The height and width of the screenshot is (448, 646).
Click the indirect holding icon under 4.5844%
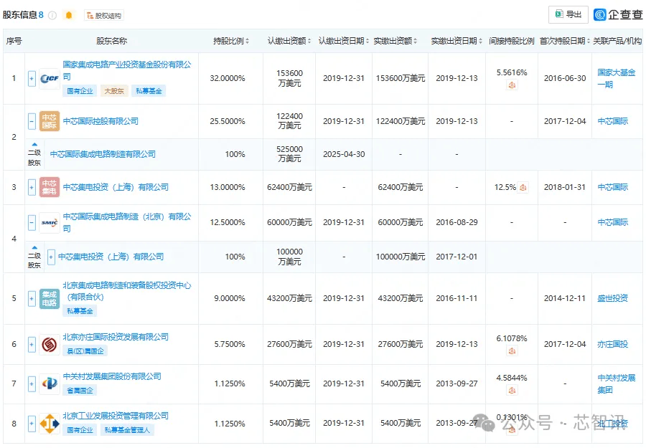(512, 390)
